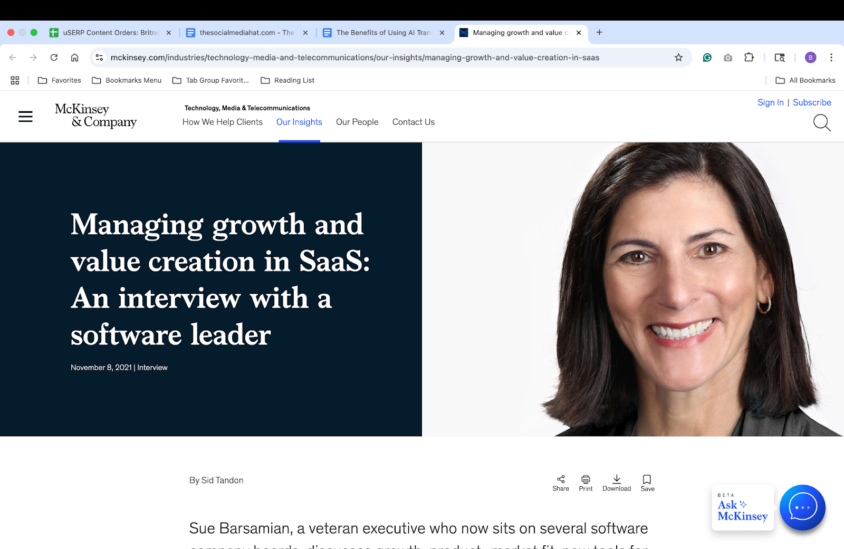
Task: Close The Benefits of Using AI tab
Action: (x=442, y=33)
